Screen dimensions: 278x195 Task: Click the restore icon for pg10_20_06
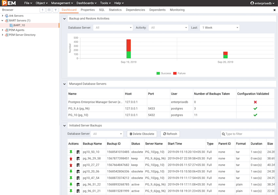tap(78, 171)
